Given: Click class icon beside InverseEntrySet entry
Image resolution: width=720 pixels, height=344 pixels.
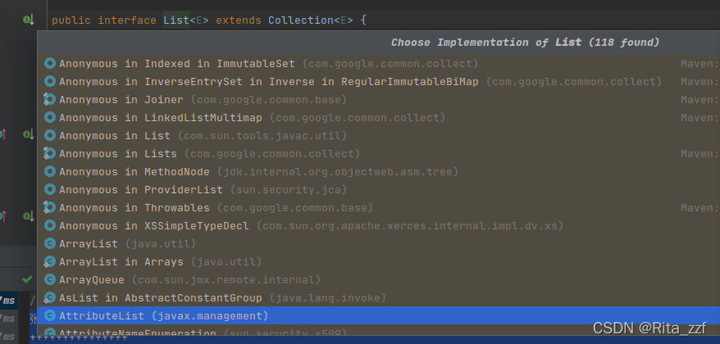Looking at the screenshot, I should [49, 82].
